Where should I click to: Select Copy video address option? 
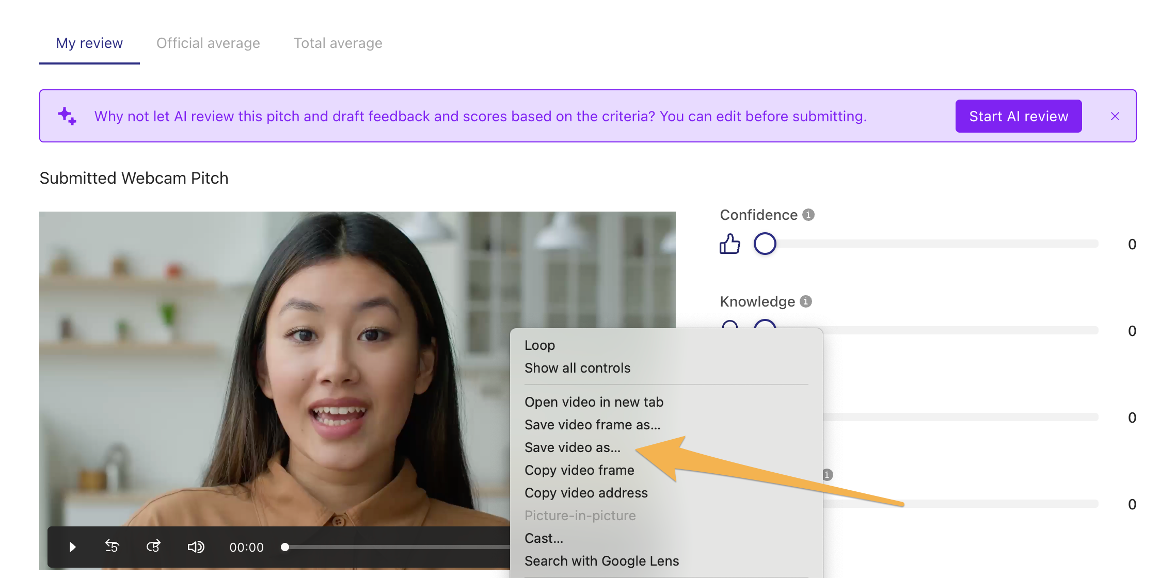586,493
